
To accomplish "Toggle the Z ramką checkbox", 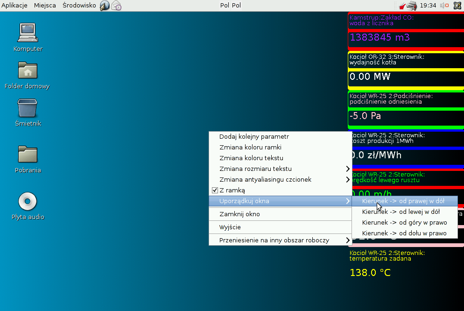I will pos(215,190).
